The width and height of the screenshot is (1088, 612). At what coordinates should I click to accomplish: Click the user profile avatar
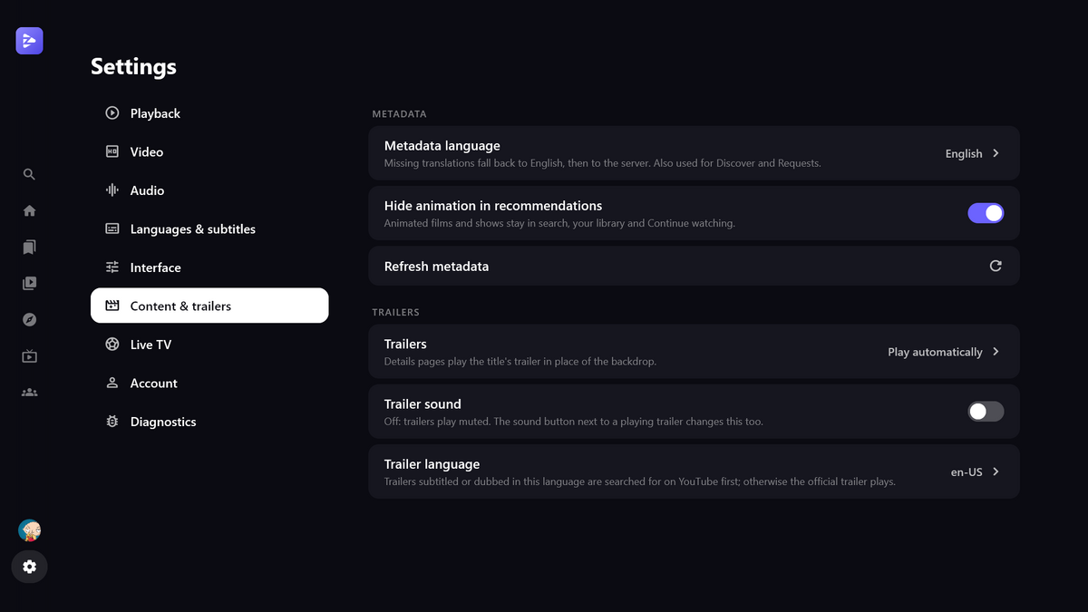coord(29,530)
